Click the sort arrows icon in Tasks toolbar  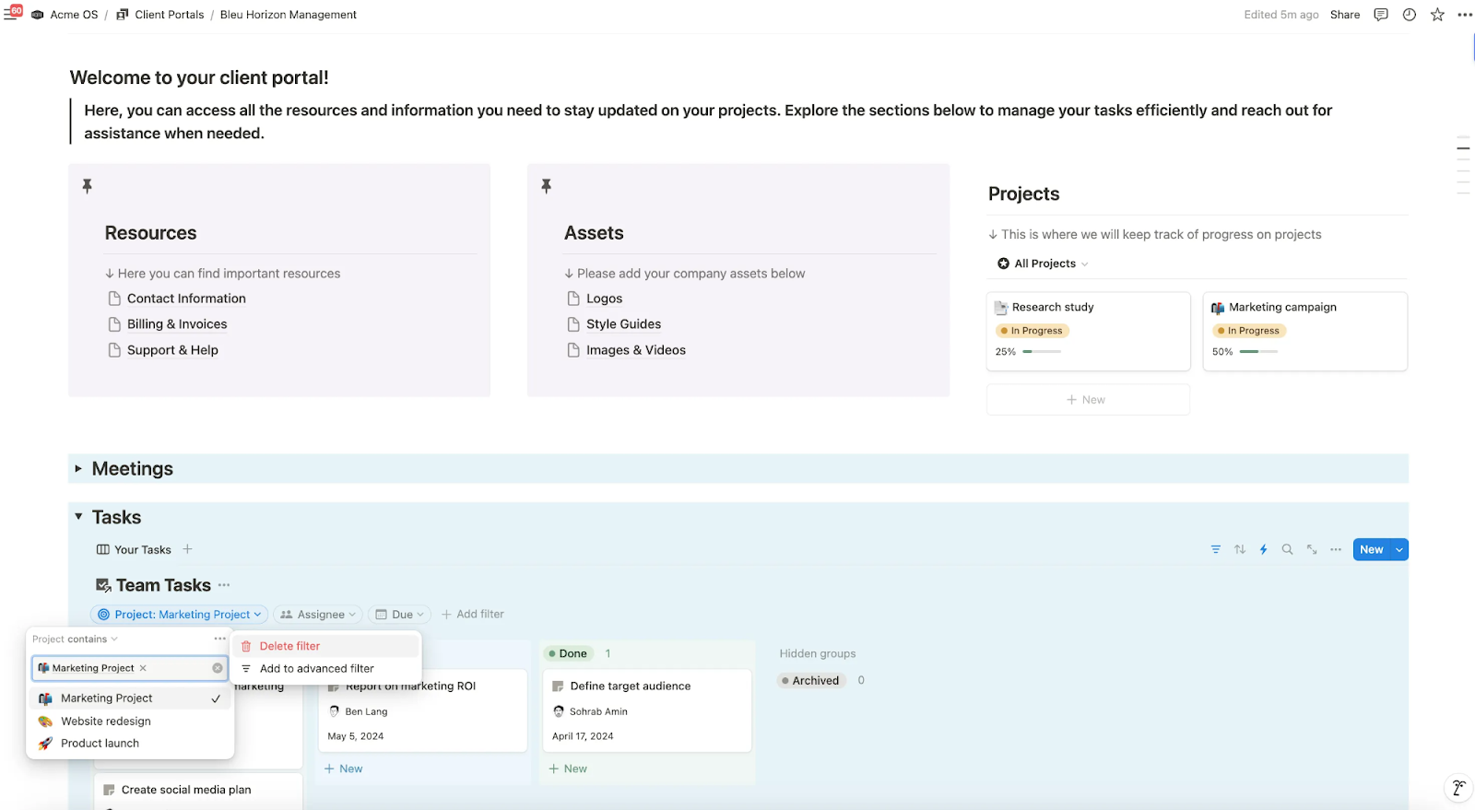point(1240,549)
